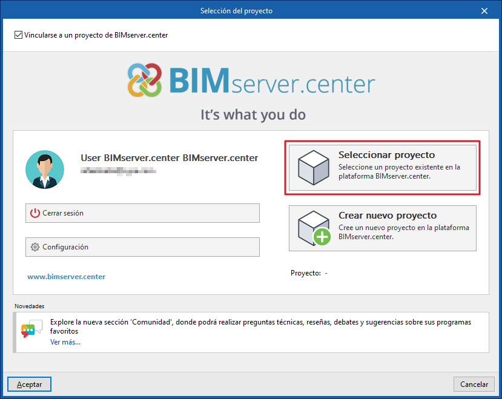Click the red power icon for Cerrar sesión
Image resolution: width=502 pixels, height=399 pixels.
35,213
